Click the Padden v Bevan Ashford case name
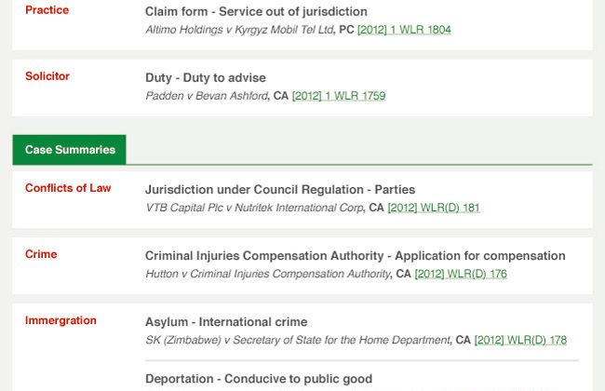 (207, 96)
